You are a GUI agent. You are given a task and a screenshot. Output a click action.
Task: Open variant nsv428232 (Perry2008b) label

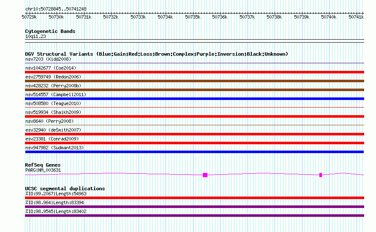point(53,86)
